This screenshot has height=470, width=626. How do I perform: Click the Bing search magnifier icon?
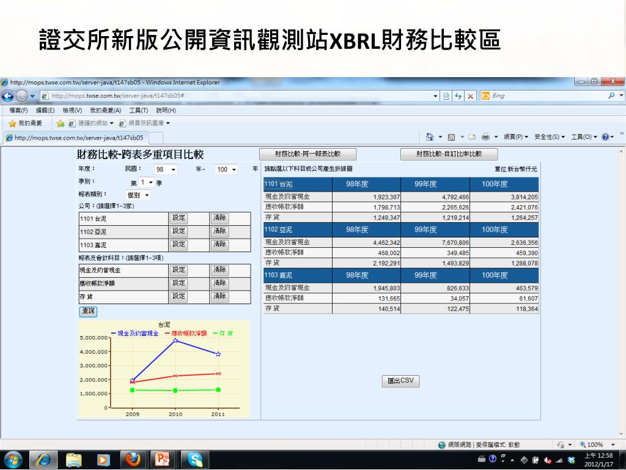(611, 95)
